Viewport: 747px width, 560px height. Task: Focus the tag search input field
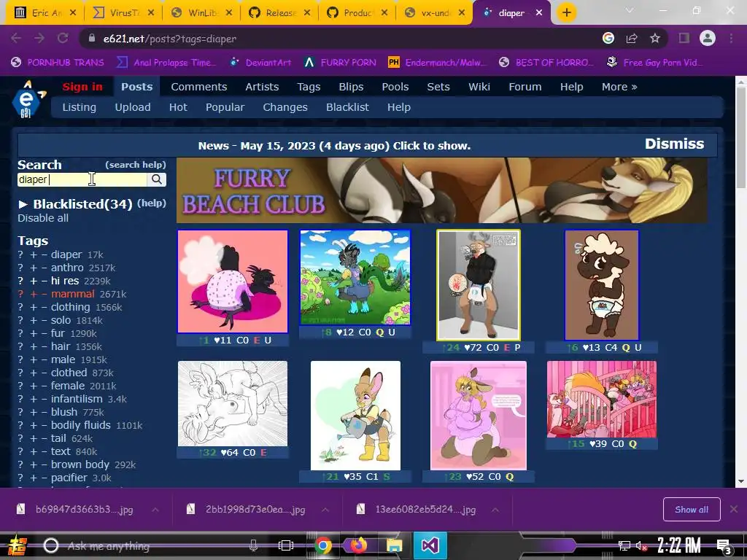[x=82, y=179]
